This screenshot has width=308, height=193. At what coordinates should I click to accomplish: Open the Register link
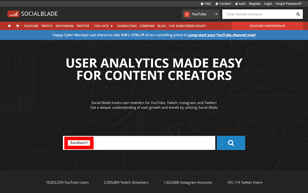[255, 4]
